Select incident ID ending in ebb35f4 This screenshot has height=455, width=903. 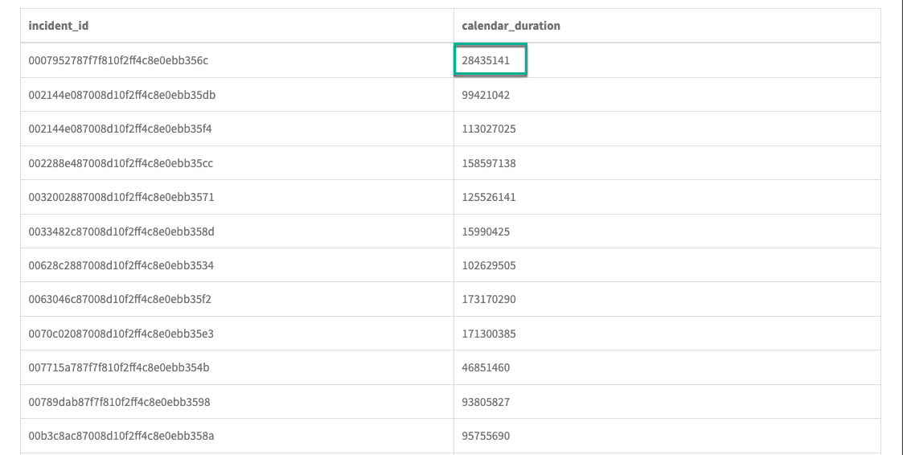coord(120,129)
